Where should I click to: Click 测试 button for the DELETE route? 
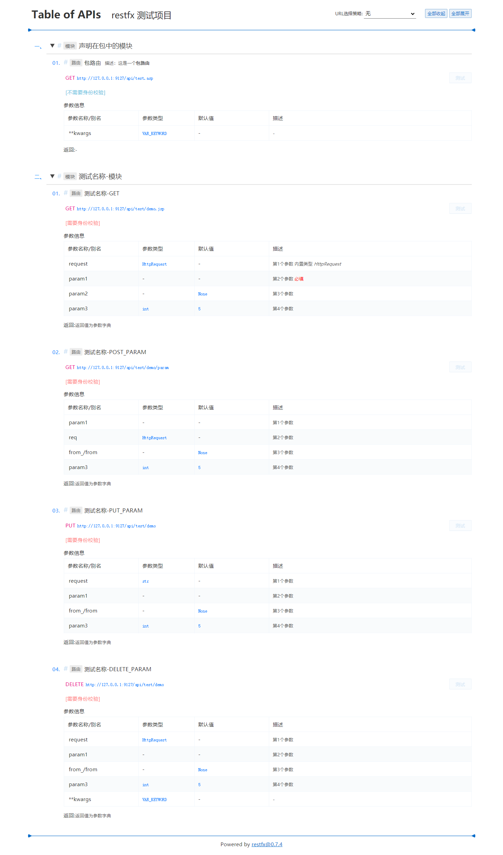pyautogui.click(x=460, y=685)
